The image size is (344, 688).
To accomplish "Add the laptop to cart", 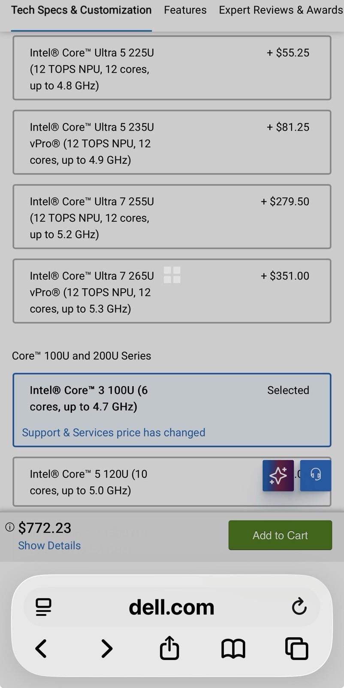I will [280, 535].
